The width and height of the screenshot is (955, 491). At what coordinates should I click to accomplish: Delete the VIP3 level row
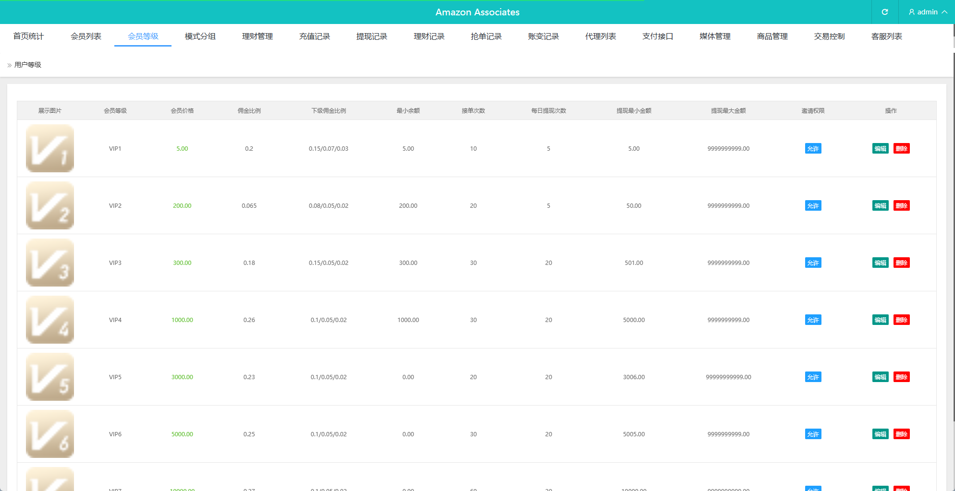[901, 263]
